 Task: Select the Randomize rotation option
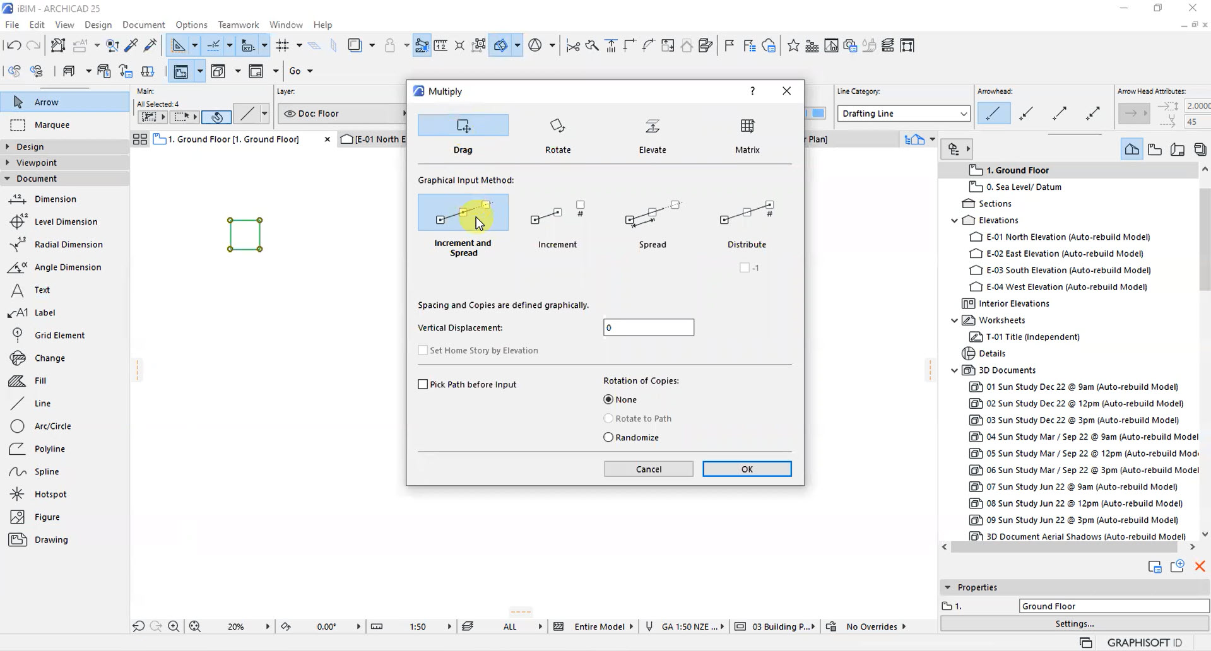[x=608, y=437]
